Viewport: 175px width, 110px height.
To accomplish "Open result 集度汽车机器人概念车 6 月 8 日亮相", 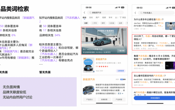I will (154, 57).
